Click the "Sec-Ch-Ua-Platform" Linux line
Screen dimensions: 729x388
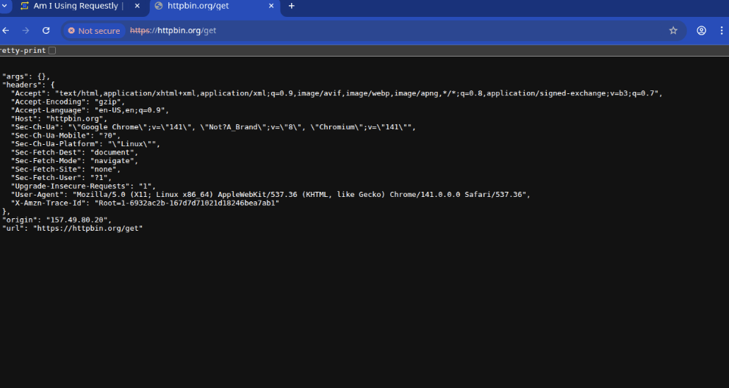tap(85, 144)
